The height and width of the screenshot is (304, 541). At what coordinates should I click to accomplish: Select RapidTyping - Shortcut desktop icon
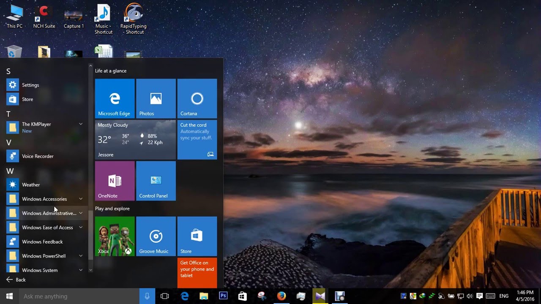[x=133, y=19]
